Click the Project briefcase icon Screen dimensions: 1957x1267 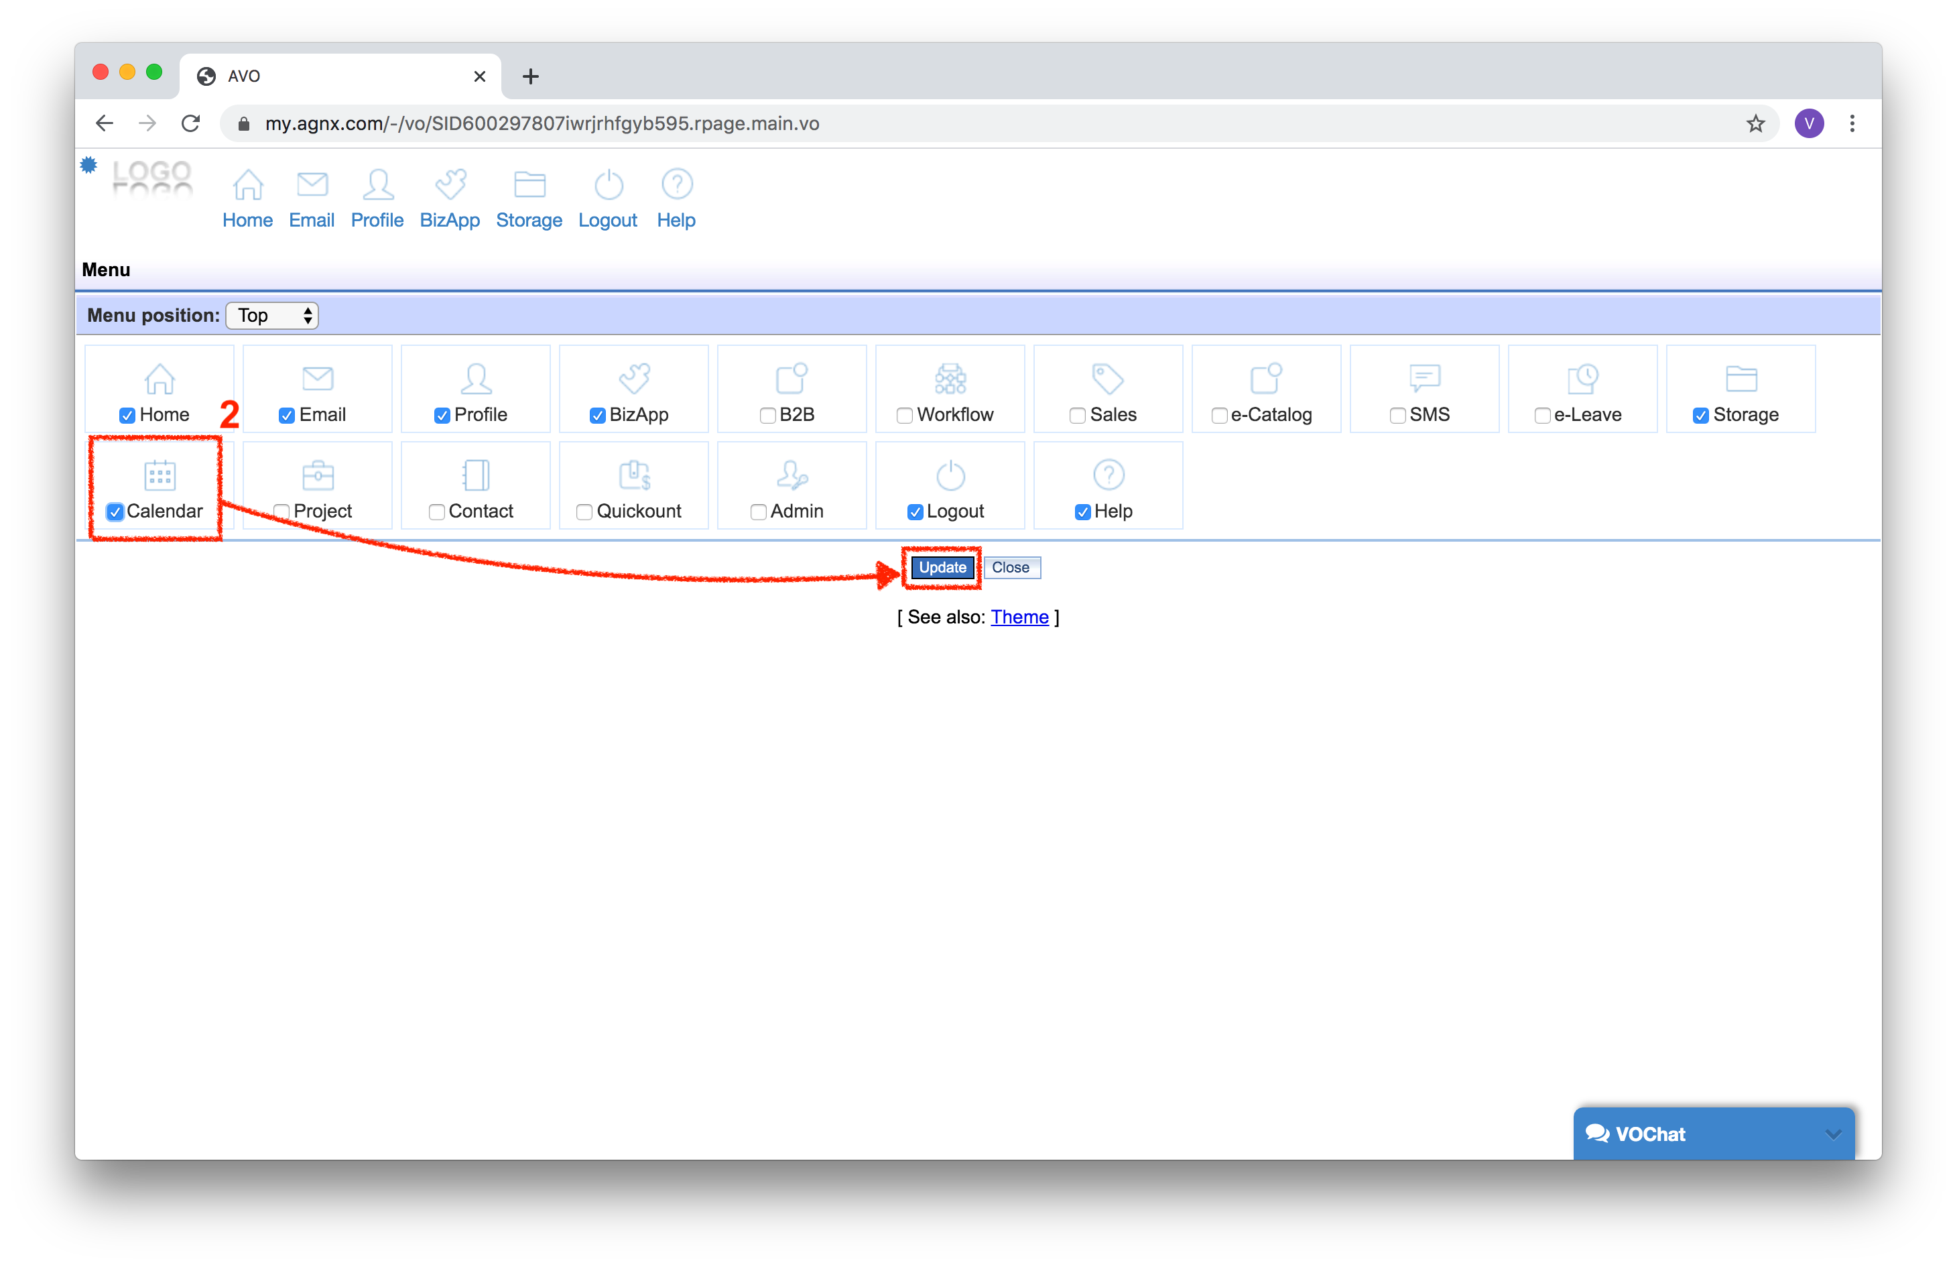(x=318, y=475)
